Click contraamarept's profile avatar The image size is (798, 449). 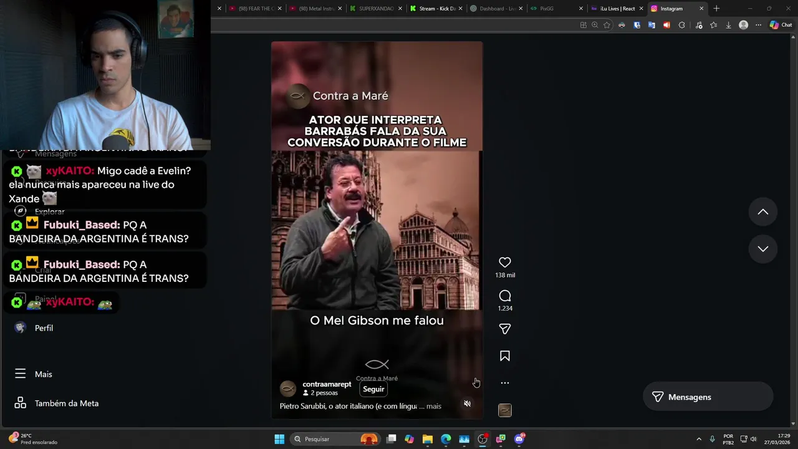point(288,389)
